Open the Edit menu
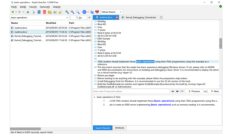Viewport: 234px width, 134px height. [x=23, y=7]
